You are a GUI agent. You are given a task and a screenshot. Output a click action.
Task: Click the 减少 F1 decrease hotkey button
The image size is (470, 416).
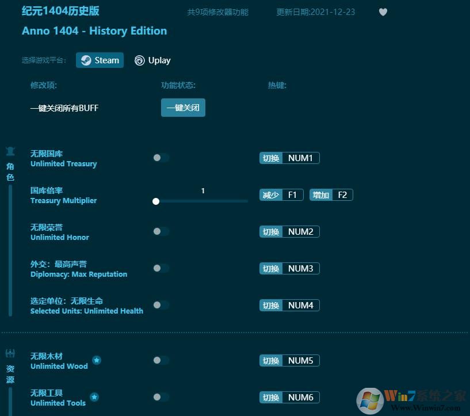(281, 194)
